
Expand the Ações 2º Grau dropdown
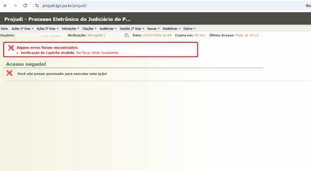[x=48, y=29]
